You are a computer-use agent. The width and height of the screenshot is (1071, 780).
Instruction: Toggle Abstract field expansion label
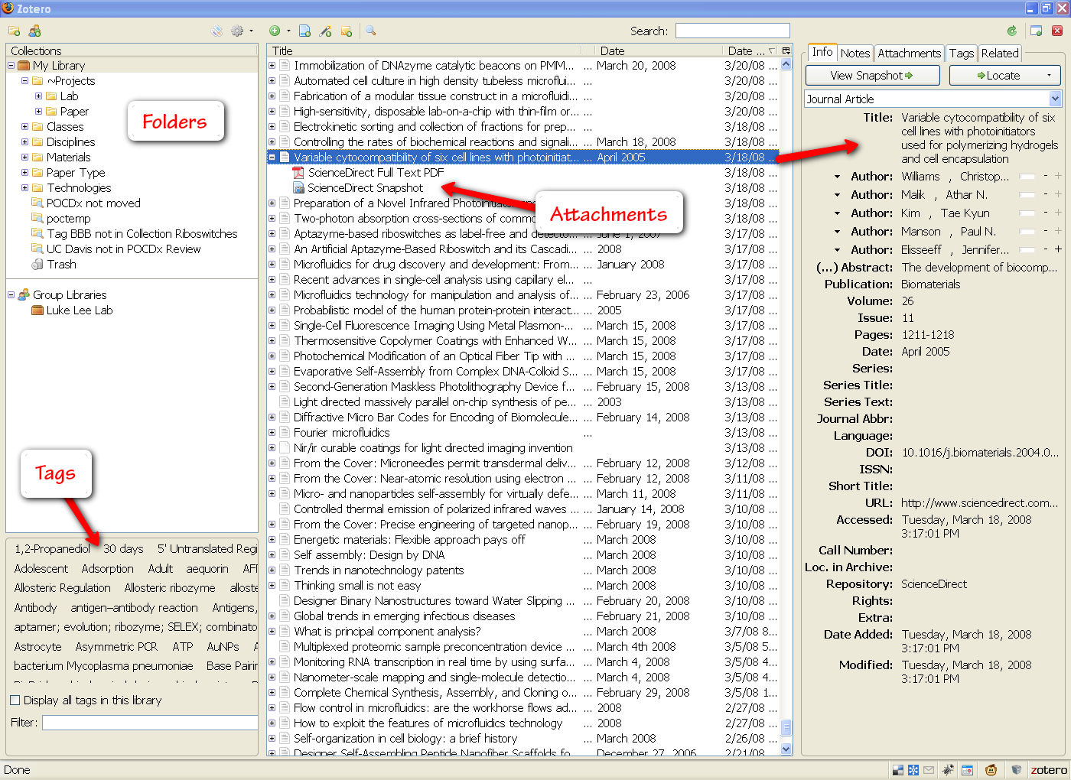[855, 268]
